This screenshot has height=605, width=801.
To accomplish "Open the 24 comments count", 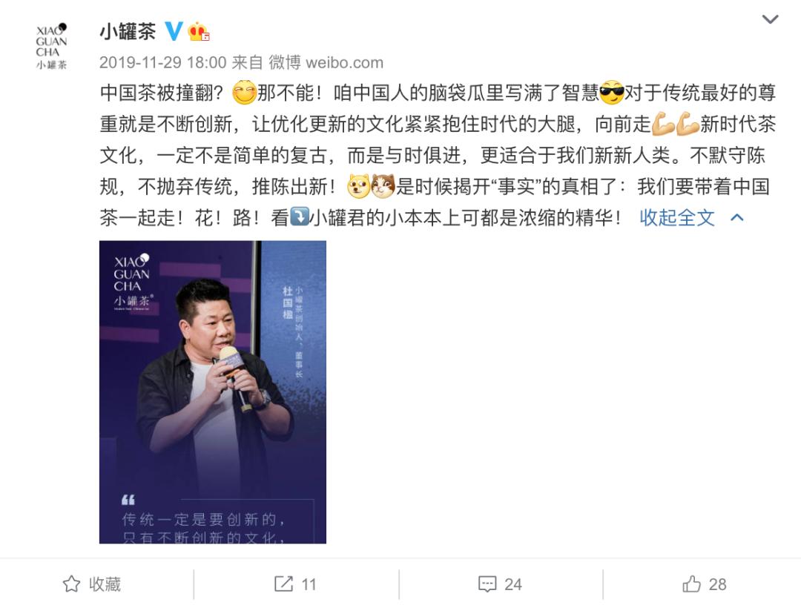I will click(513, 584).
